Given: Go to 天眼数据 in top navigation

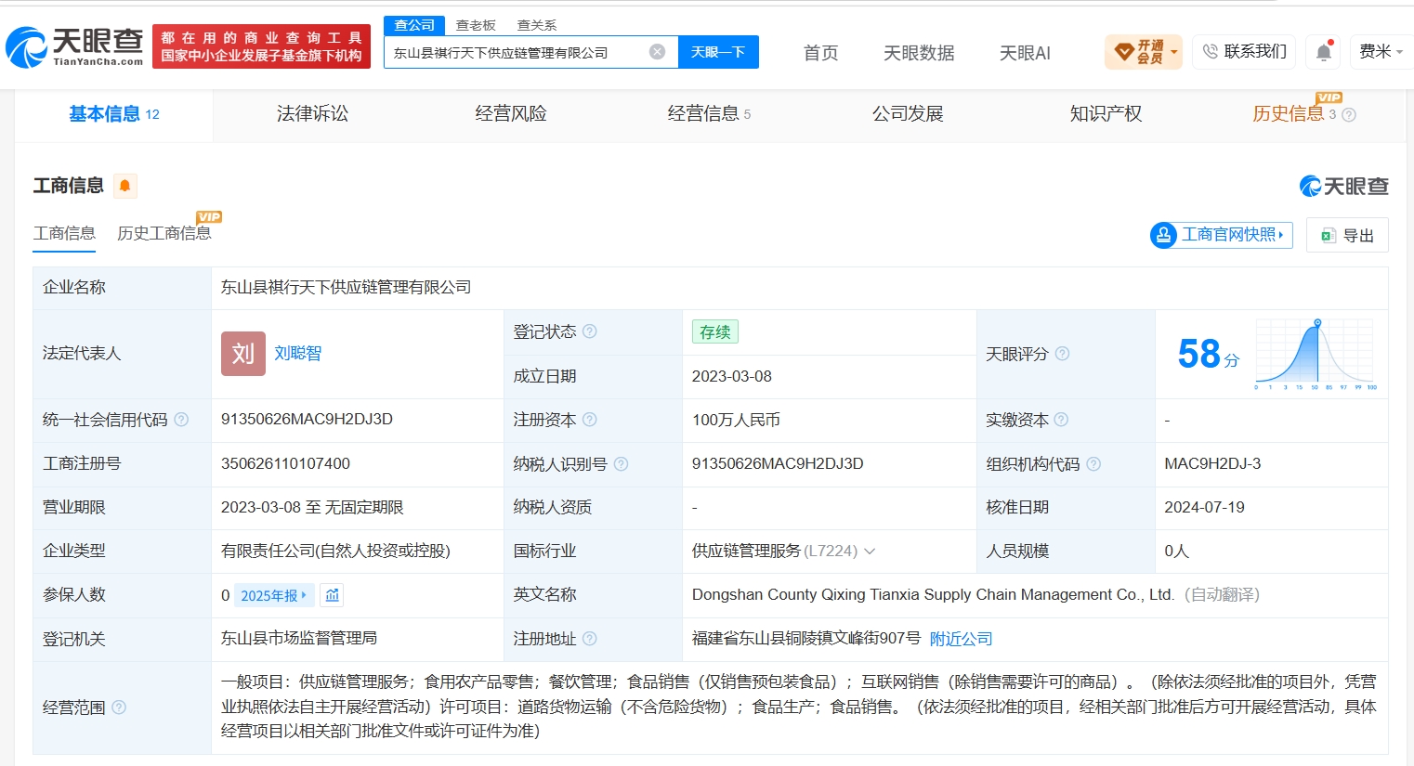Looking at the screenshot, I should coord(919,53).
